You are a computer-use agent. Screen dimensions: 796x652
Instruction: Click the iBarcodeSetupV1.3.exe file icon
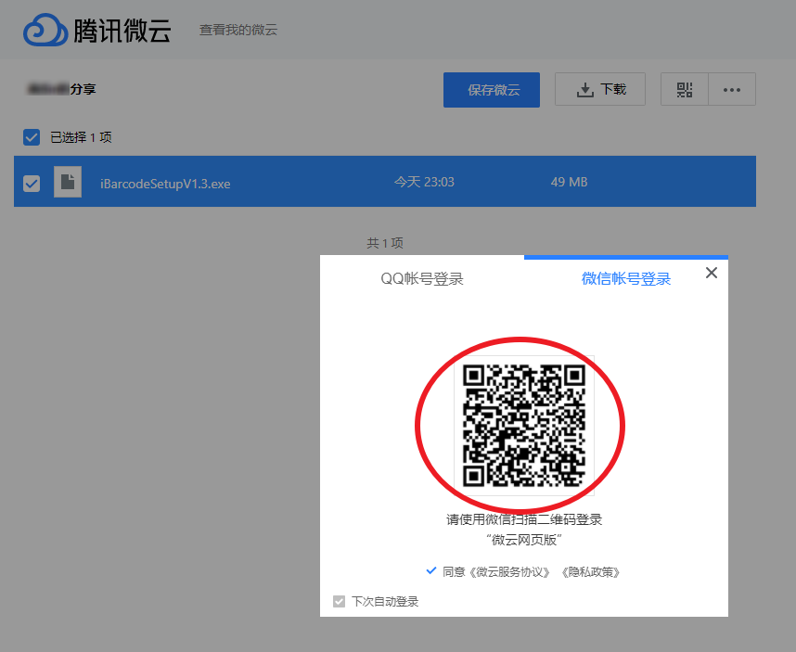pos(68,182)
